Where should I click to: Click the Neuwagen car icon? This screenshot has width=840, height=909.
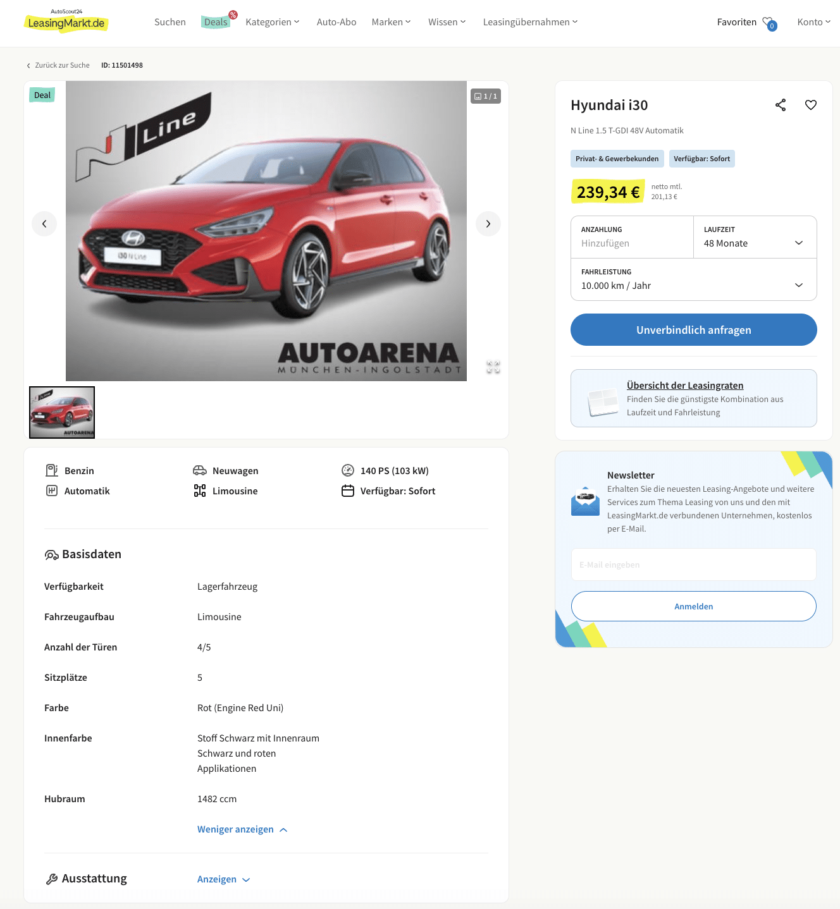pos(200,470)
